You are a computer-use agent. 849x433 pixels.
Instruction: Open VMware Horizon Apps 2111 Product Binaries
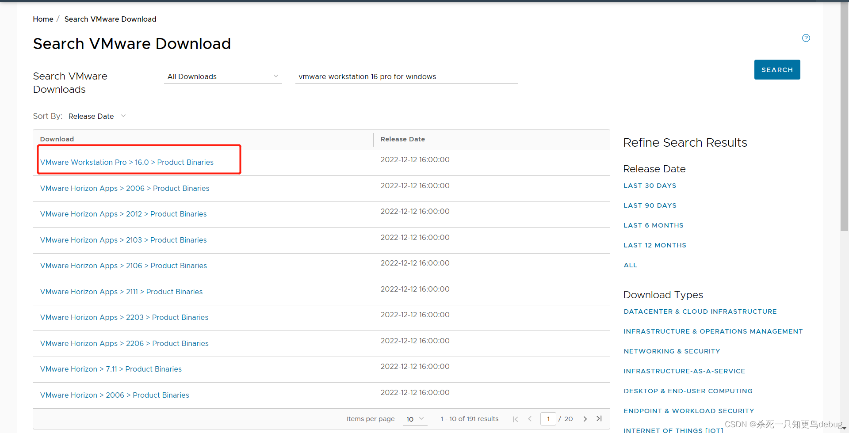click(121, 292)
